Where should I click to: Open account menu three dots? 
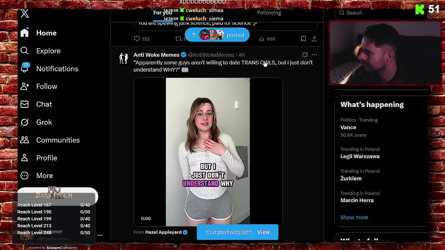tap(100, 235)
